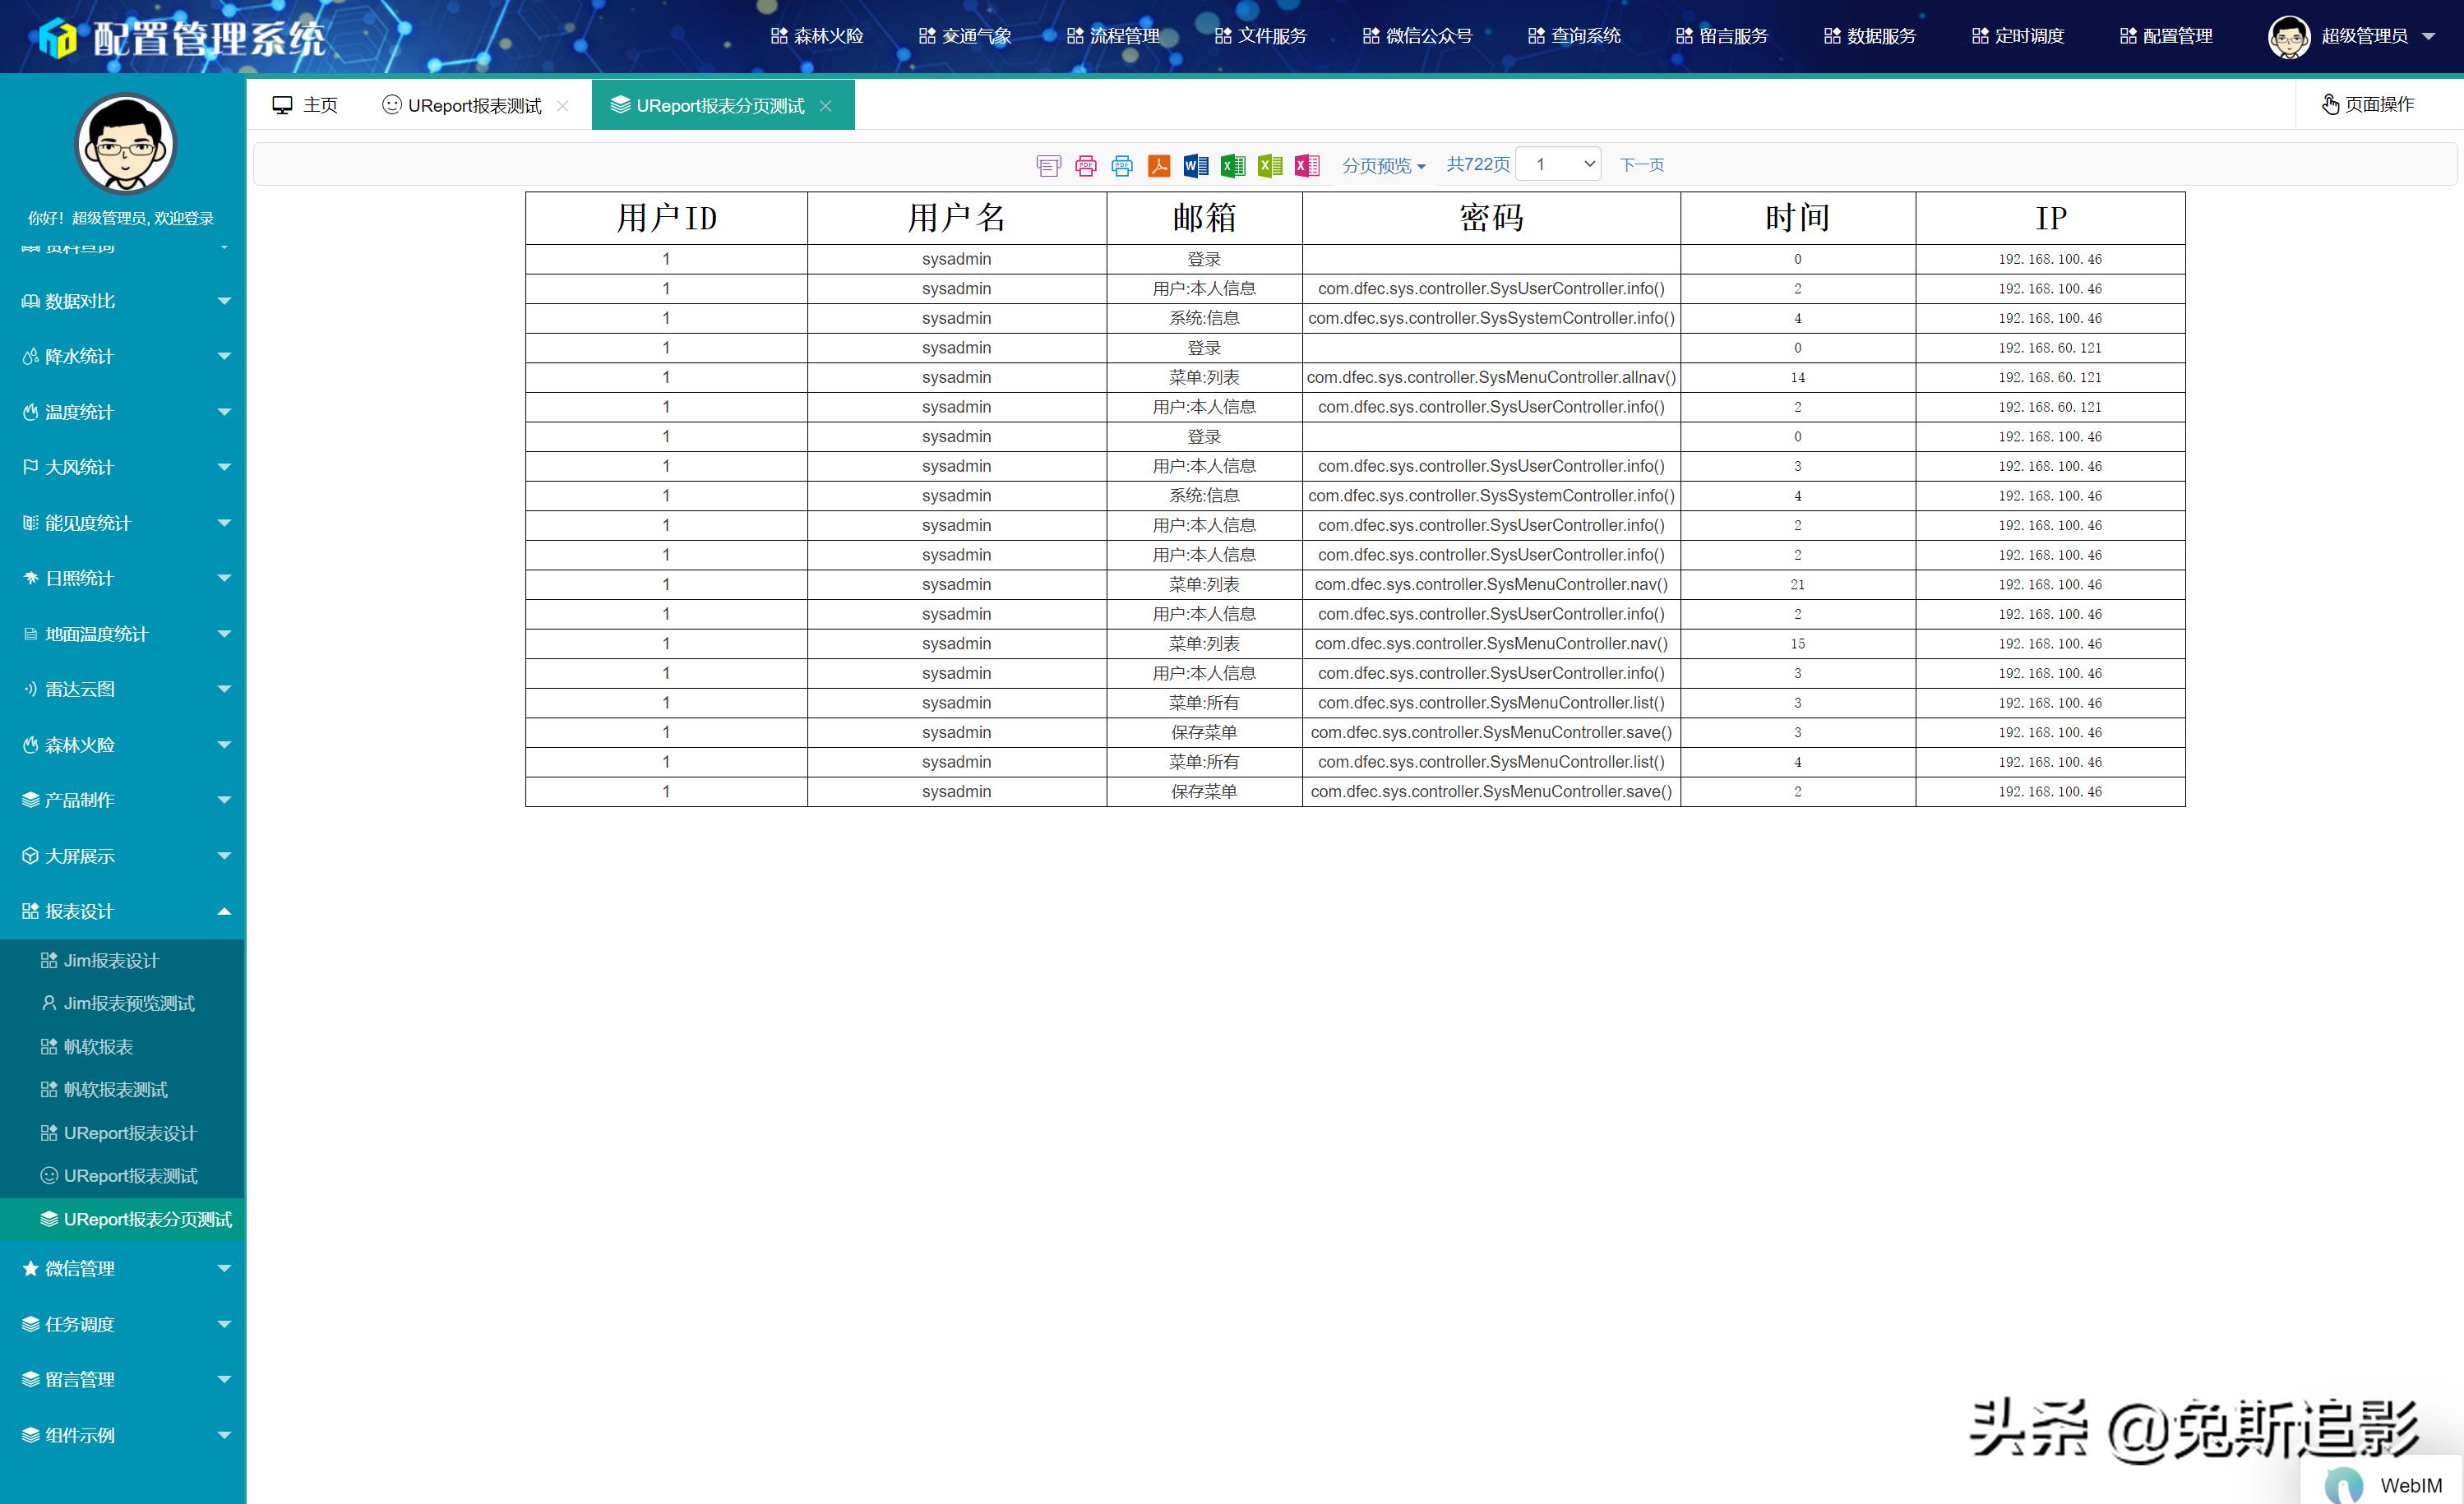This screenshot has height=1504, width=2464.
Task: Click the first Excel export icon
Action: click(x=1232, y=165)
